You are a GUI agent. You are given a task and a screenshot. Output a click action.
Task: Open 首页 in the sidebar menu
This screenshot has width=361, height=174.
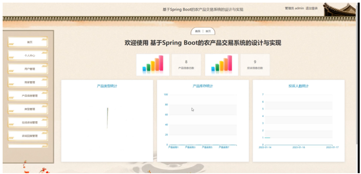(x=28, y=42)
